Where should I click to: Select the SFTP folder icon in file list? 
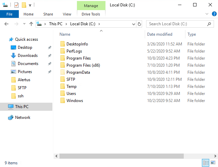click(62, 79)
